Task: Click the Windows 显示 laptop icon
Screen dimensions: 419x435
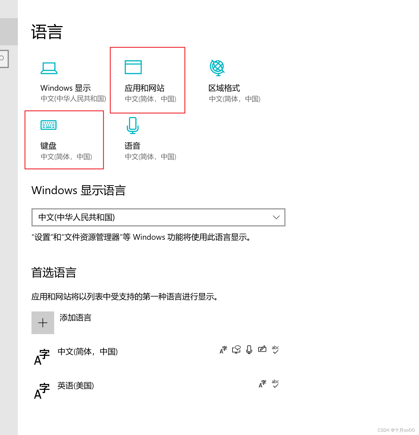Action: 49,68
